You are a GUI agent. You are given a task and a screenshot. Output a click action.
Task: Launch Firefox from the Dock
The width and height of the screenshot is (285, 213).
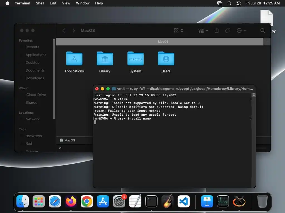point(71,201)
